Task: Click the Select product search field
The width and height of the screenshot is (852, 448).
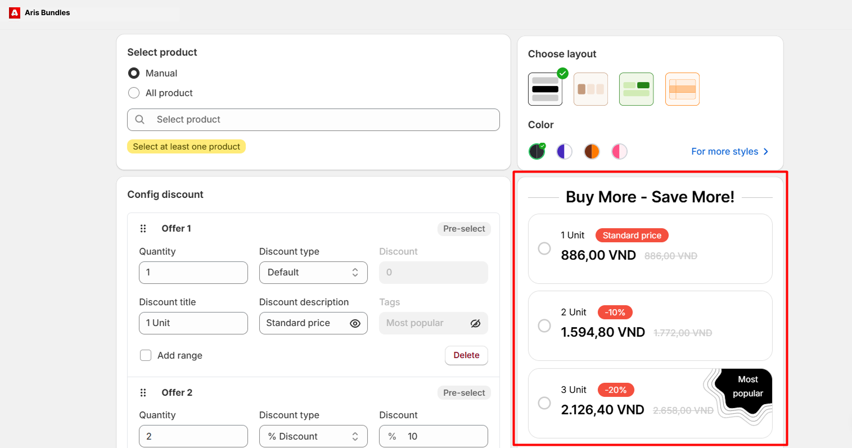Action: 313,120
